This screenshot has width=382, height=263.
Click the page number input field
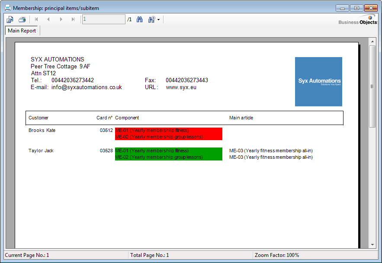coord(103,19)
